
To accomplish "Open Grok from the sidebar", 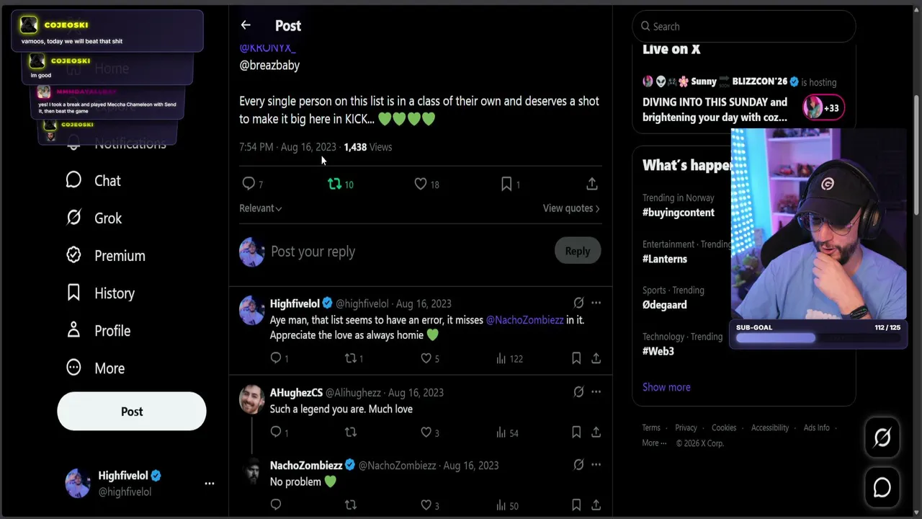I will tap(94, 218).
